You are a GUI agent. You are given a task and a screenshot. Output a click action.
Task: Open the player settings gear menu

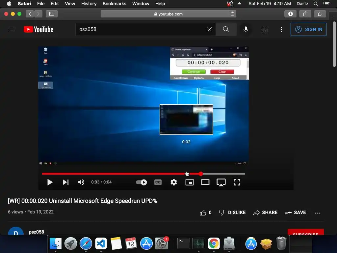(174, 182)
